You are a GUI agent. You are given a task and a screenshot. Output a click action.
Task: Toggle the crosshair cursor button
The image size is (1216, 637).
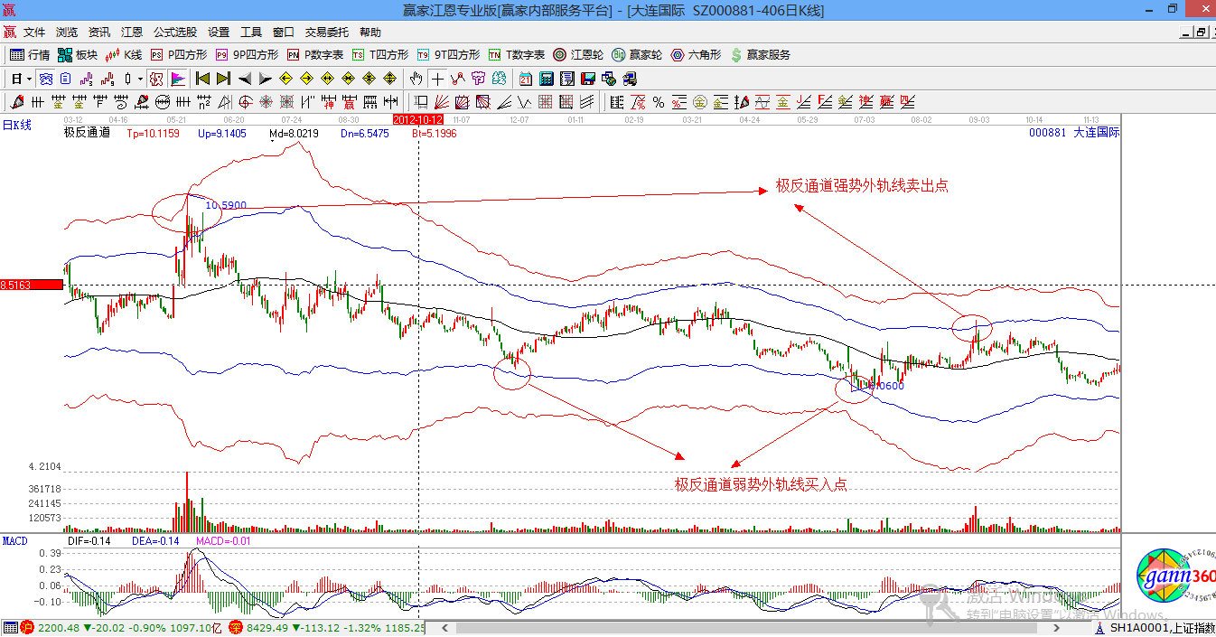437,79
